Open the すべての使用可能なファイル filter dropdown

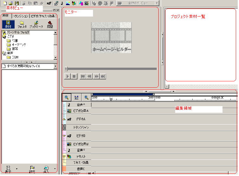(56, 66)
